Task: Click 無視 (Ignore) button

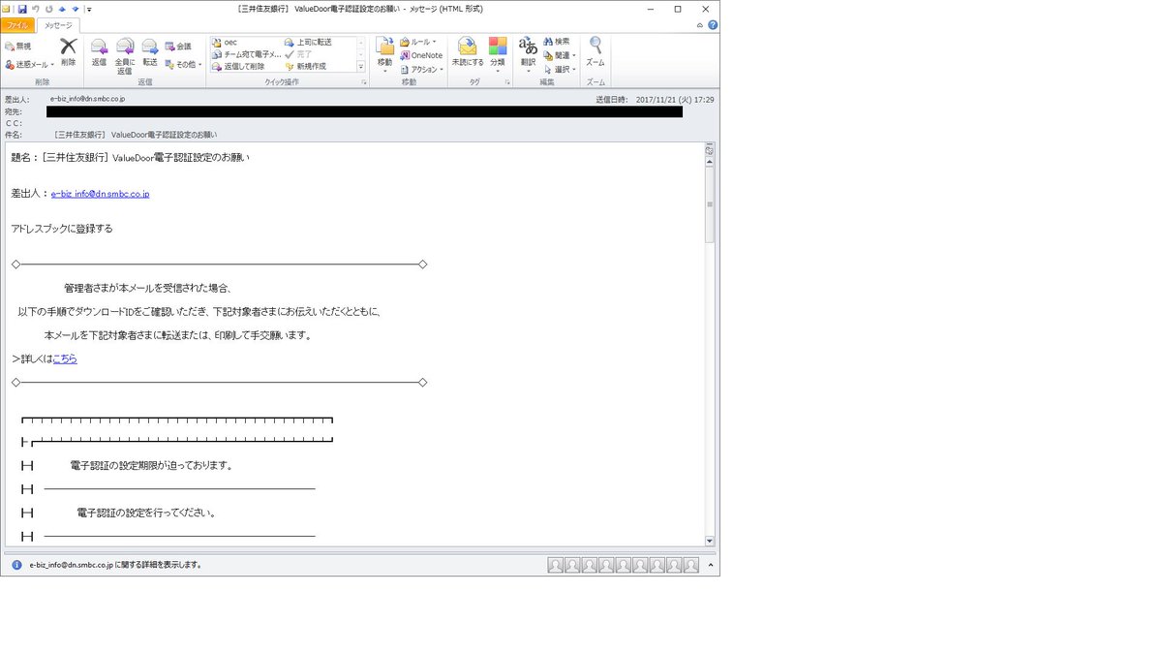Action: (18, 46)
